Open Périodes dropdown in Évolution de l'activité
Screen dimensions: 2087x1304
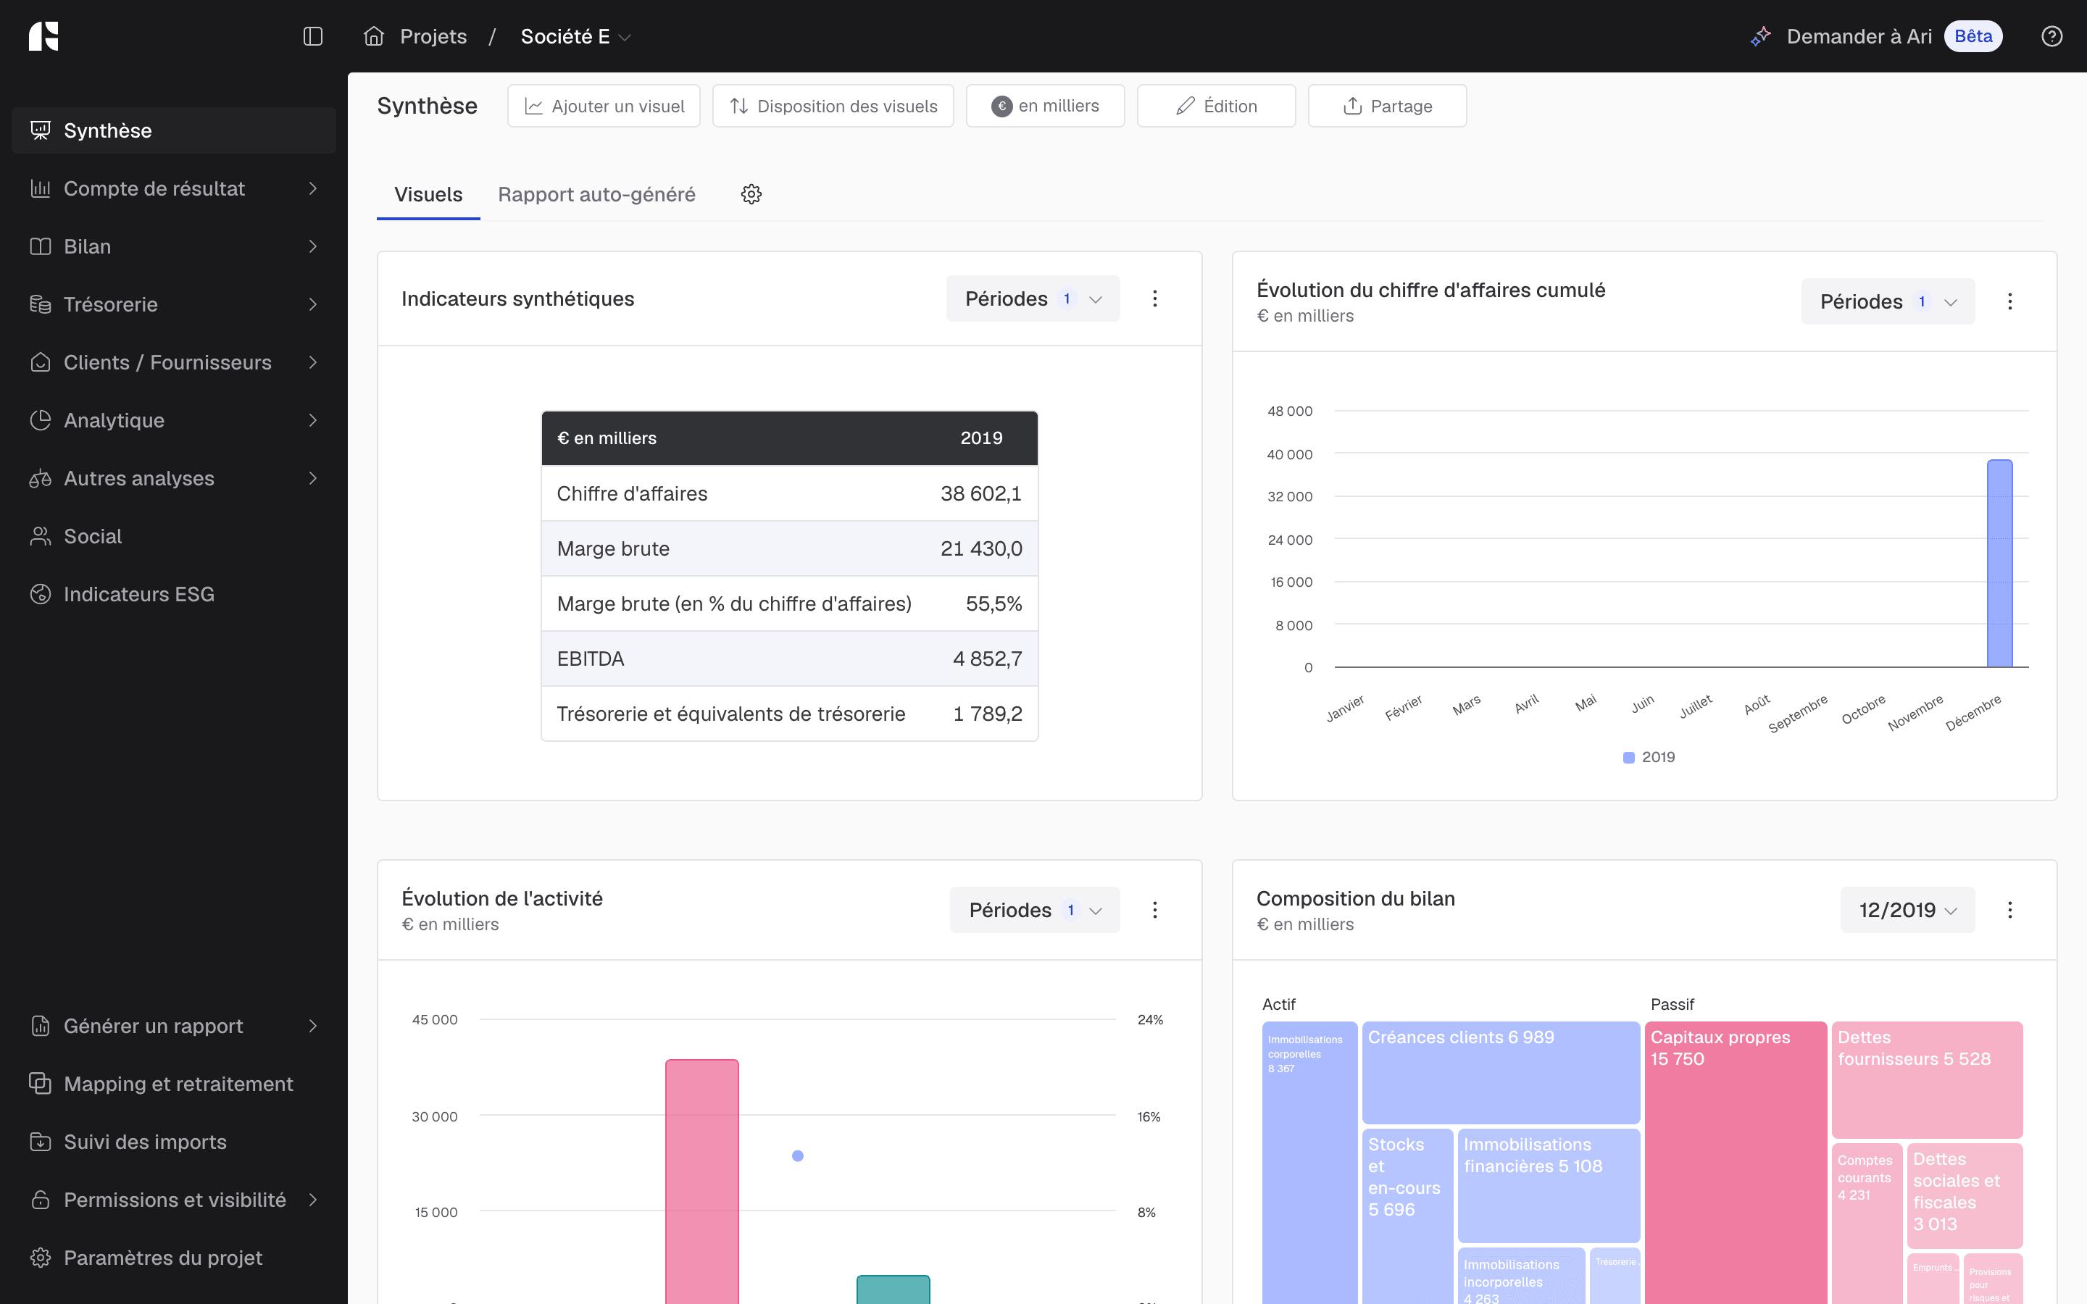(x=1035, y=910)
